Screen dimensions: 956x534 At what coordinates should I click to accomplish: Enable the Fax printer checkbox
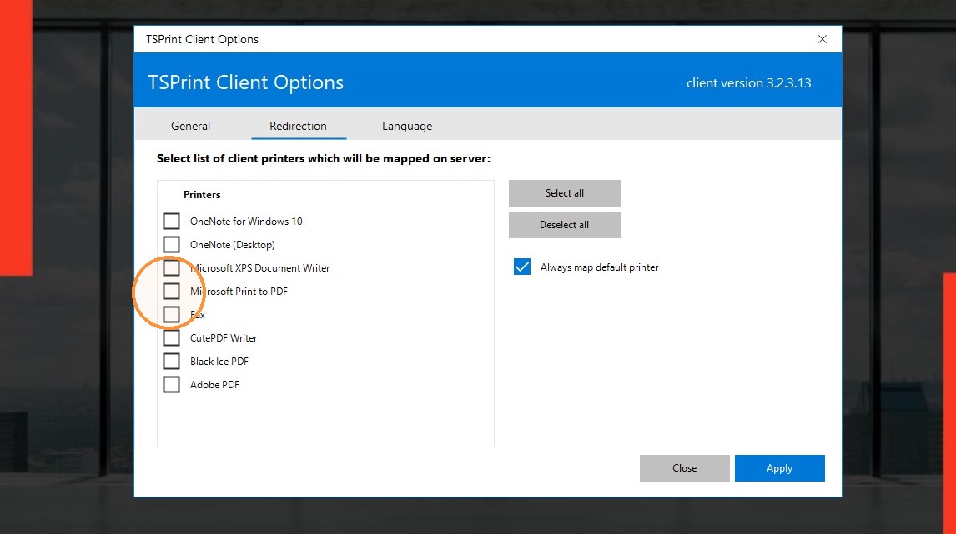click(171, 314)
